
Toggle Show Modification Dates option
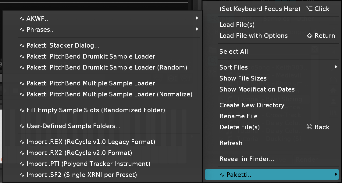(x=257, y=89)
